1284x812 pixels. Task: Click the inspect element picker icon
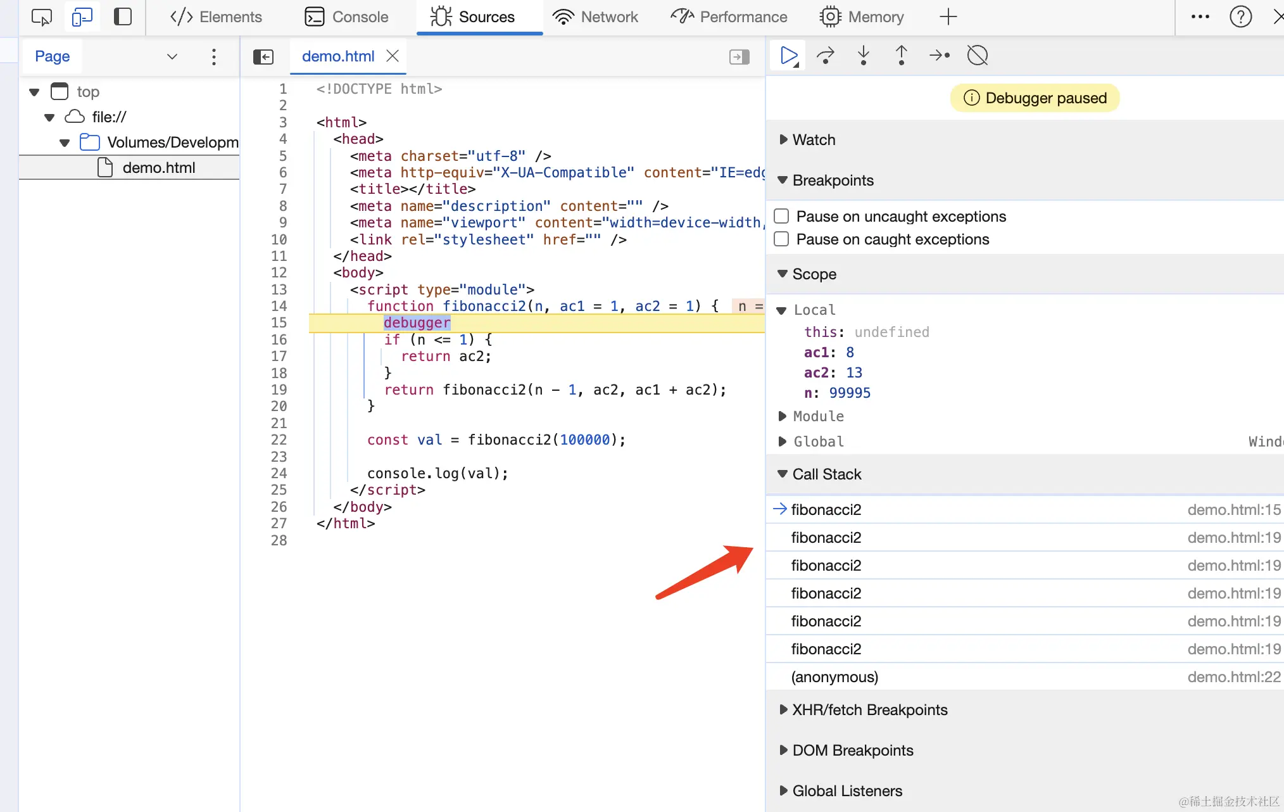(42, 17)
